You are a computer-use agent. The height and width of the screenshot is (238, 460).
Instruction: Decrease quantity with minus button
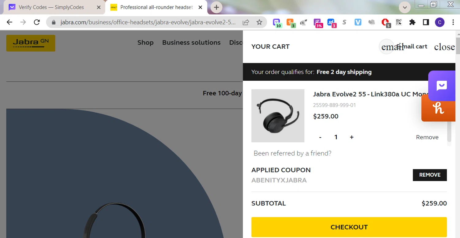tap(320, 137)
